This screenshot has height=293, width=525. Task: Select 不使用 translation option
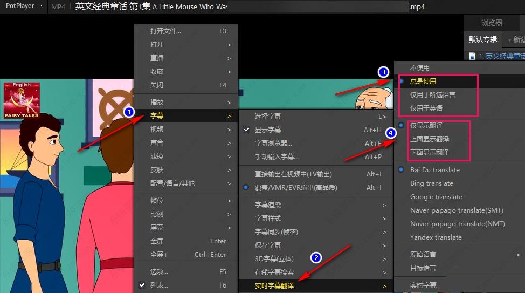tap(460, 67)
